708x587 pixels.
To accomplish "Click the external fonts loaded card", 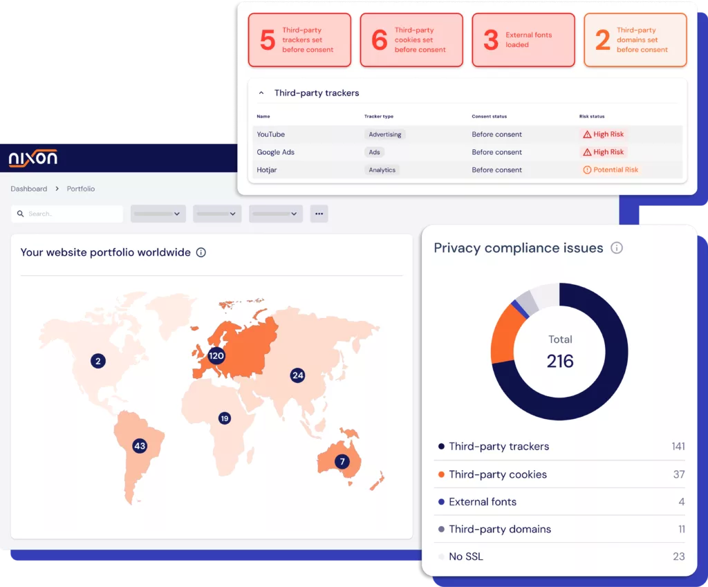I will point(523,40).
